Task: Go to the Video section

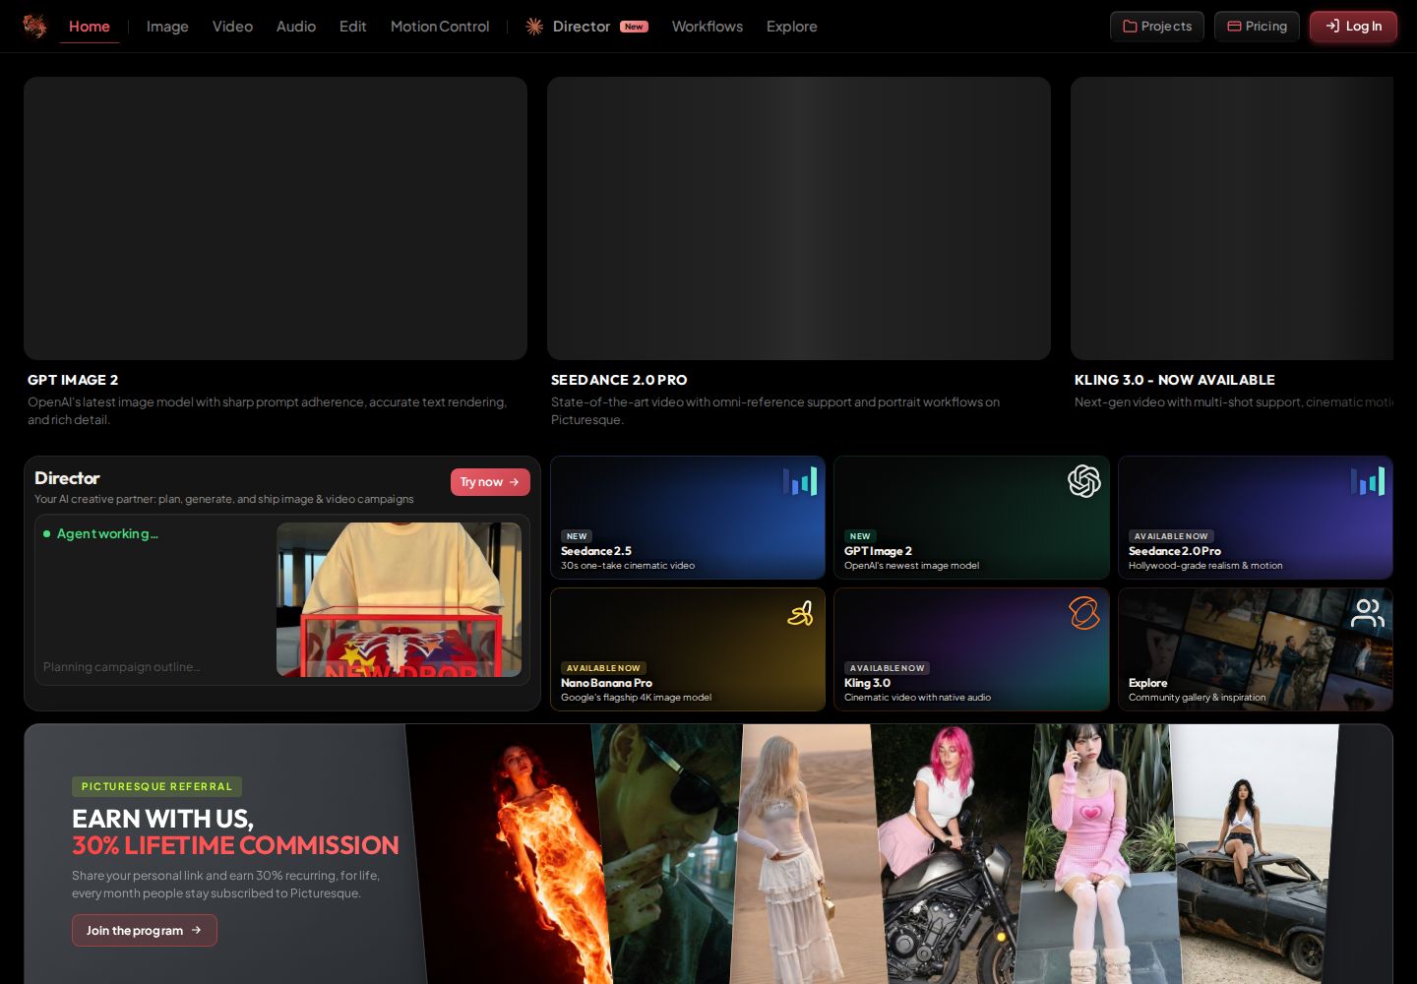Action: (x=232, y=27)
